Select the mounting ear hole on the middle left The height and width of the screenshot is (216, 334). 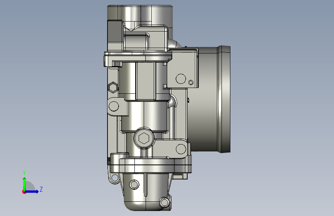(114, 106)
